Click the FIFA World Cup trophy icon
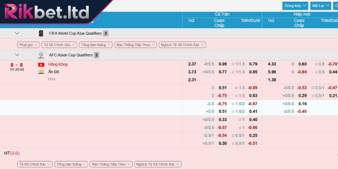338x169 pixels. click(41, 33)
